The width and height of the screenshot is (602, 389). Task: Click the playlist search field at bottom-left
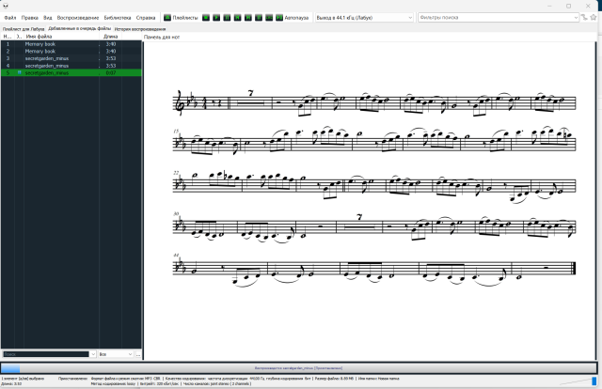47,354
